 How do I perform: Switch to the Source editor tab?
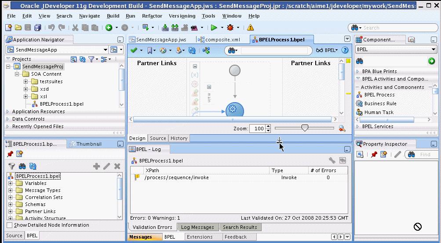tap(158, 138)
